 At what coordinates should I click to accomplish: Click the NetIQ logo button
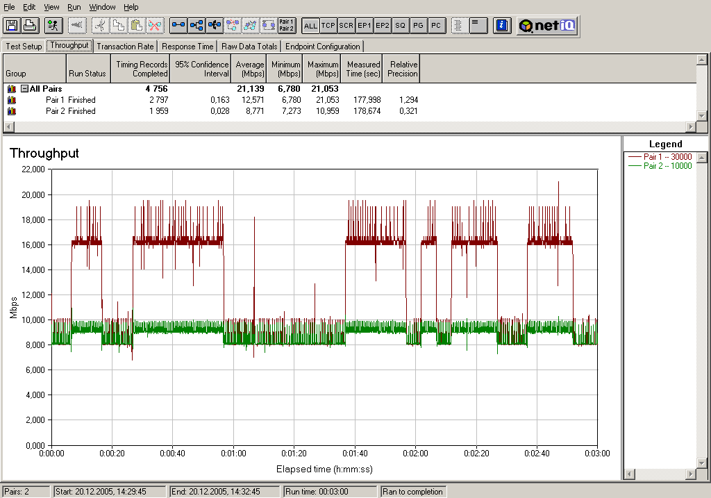[547, 26]
